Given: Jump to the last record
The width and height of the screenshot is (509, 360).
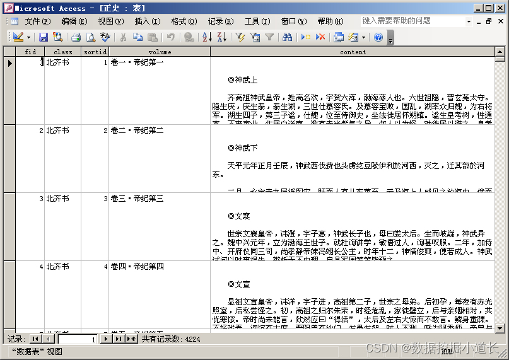Looking at the screenshot, I should (x=119, y=339).
